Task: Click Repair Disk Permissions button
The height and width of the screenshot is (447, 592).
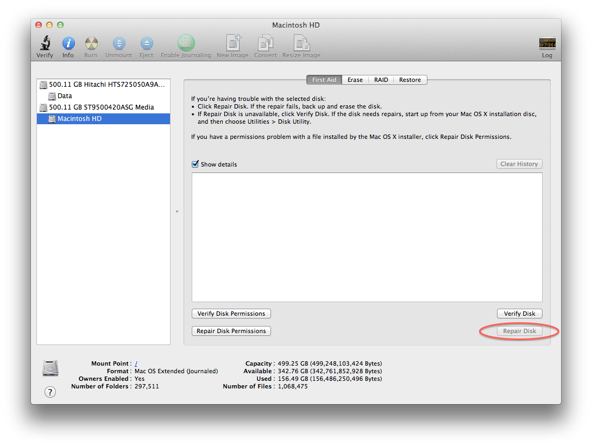Action: (231, 331)
